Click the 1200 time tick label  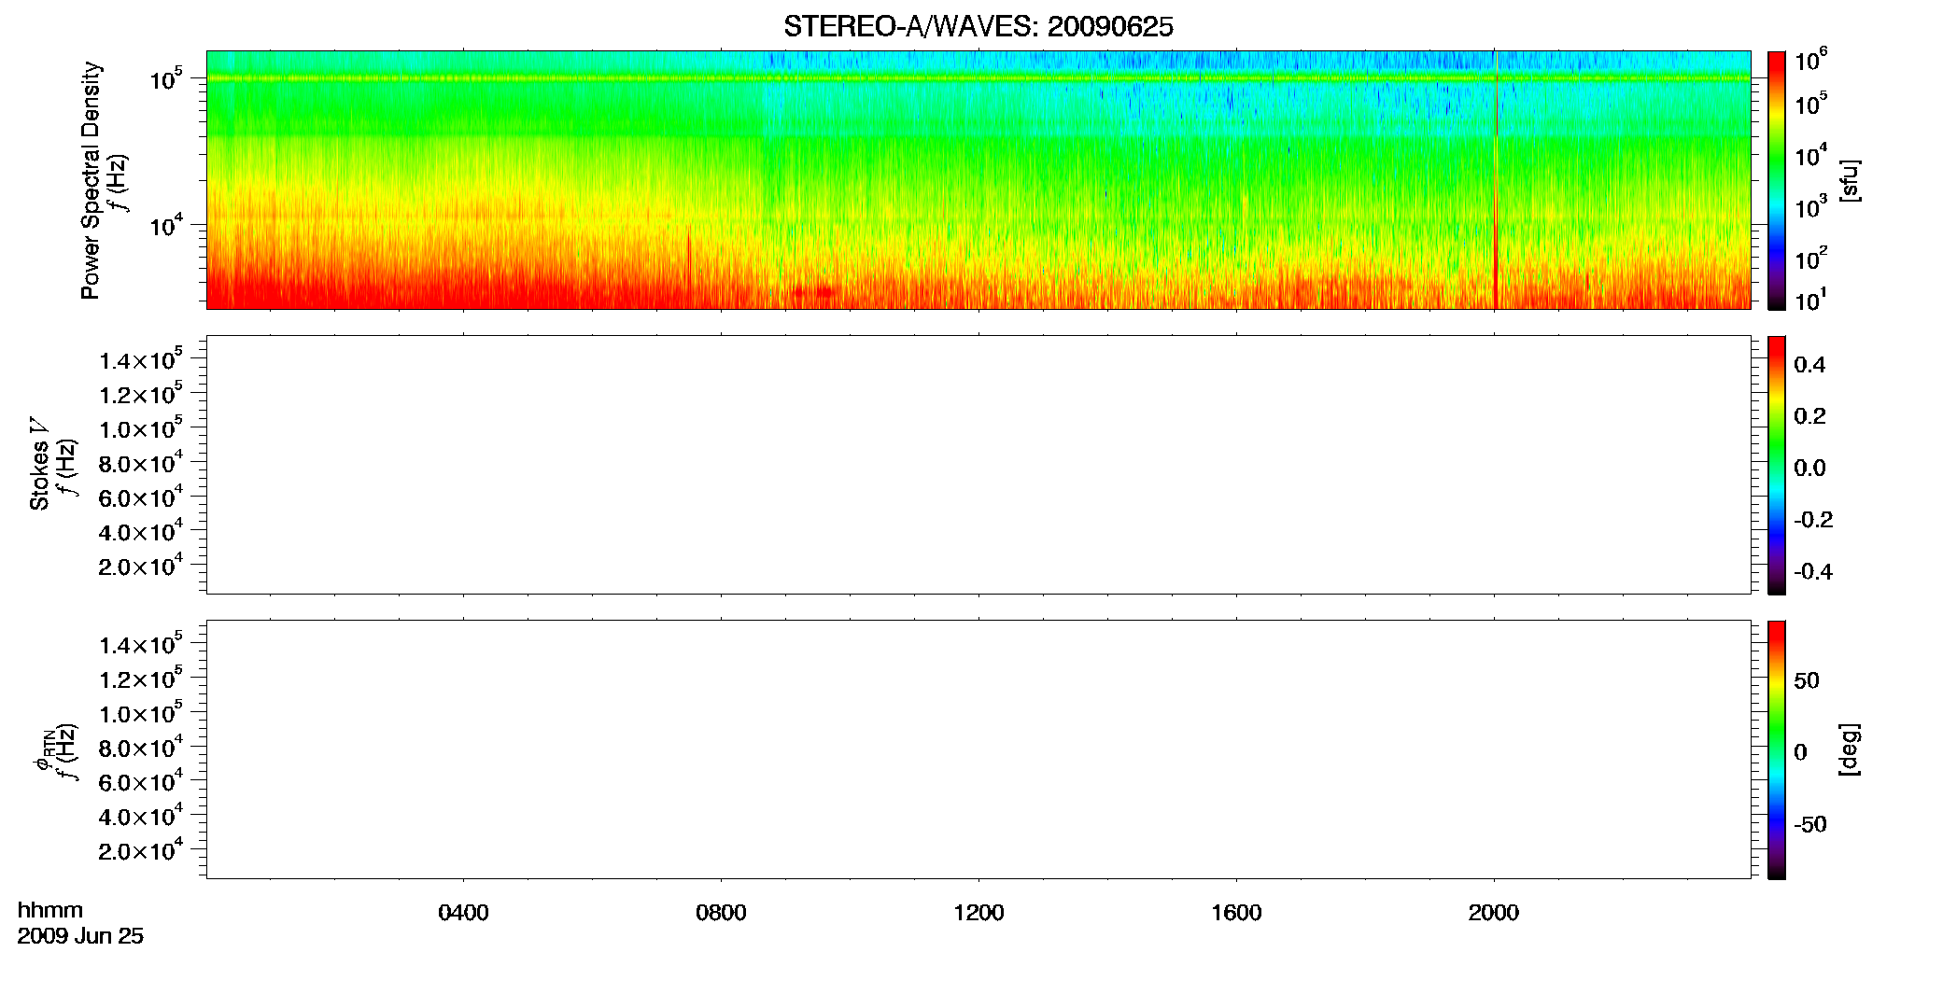coord(978,913)
